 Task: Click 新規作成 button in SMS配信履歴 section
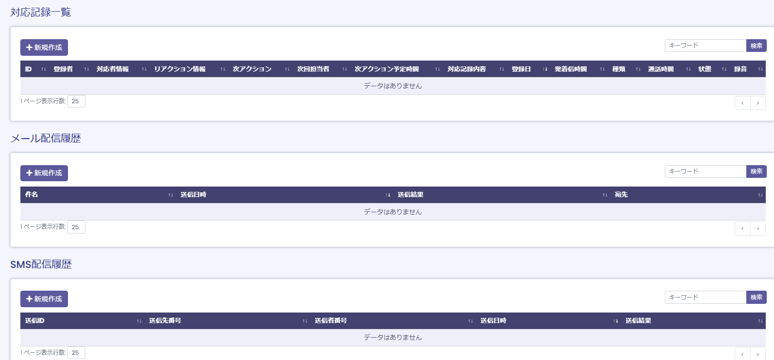[44, 299]
